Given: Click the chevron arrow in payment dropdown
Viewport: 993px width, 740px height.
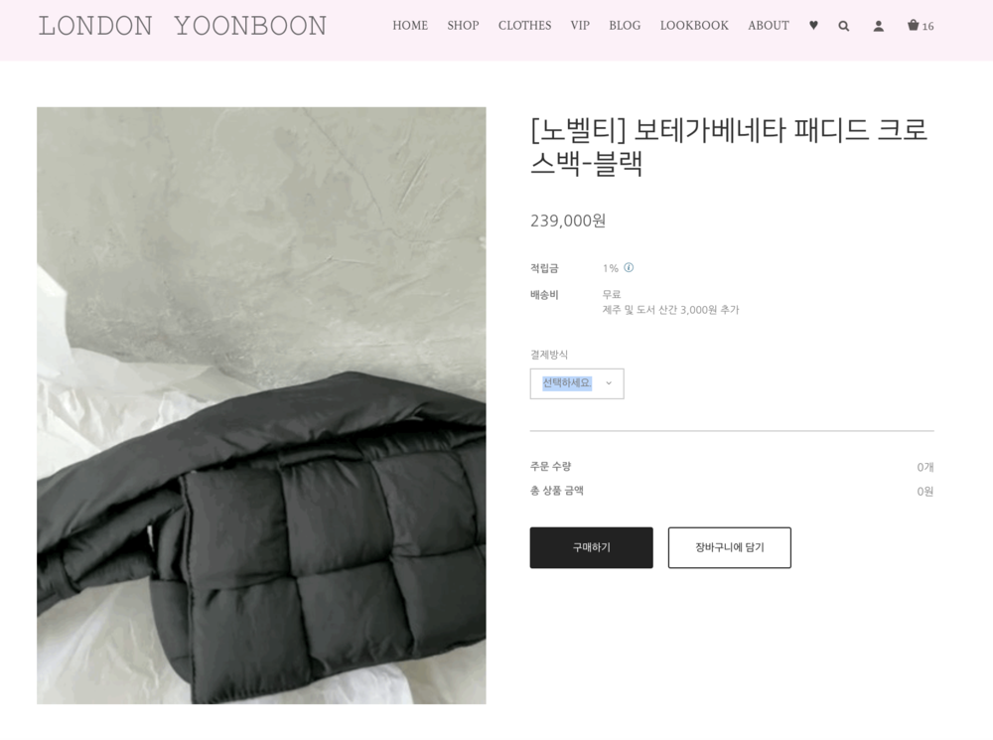Looking at the screenshot, I should pos(609,383).
